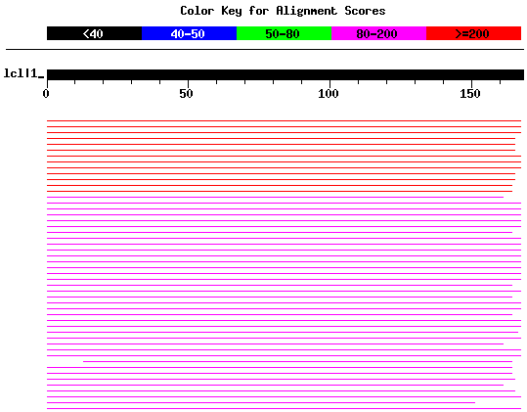Select the 100 position axis label

(329, 94)
